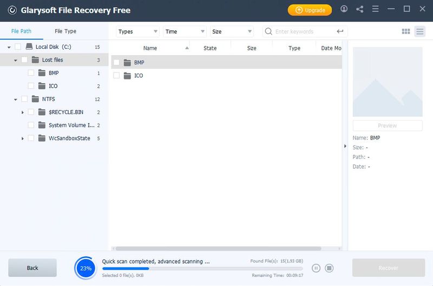The width and height of the screenshot is (433, 286).
Task: Click the scan progress bar
Action: [x=202, y=268]
